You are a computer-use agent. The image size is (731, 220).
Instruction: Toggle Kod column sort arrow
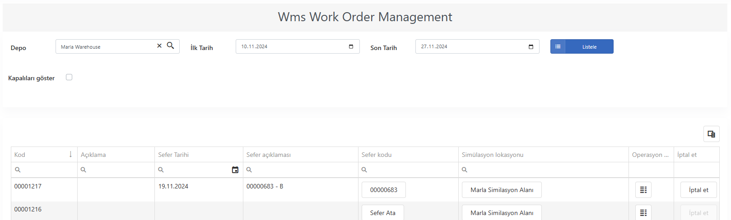tap(70, 154)
